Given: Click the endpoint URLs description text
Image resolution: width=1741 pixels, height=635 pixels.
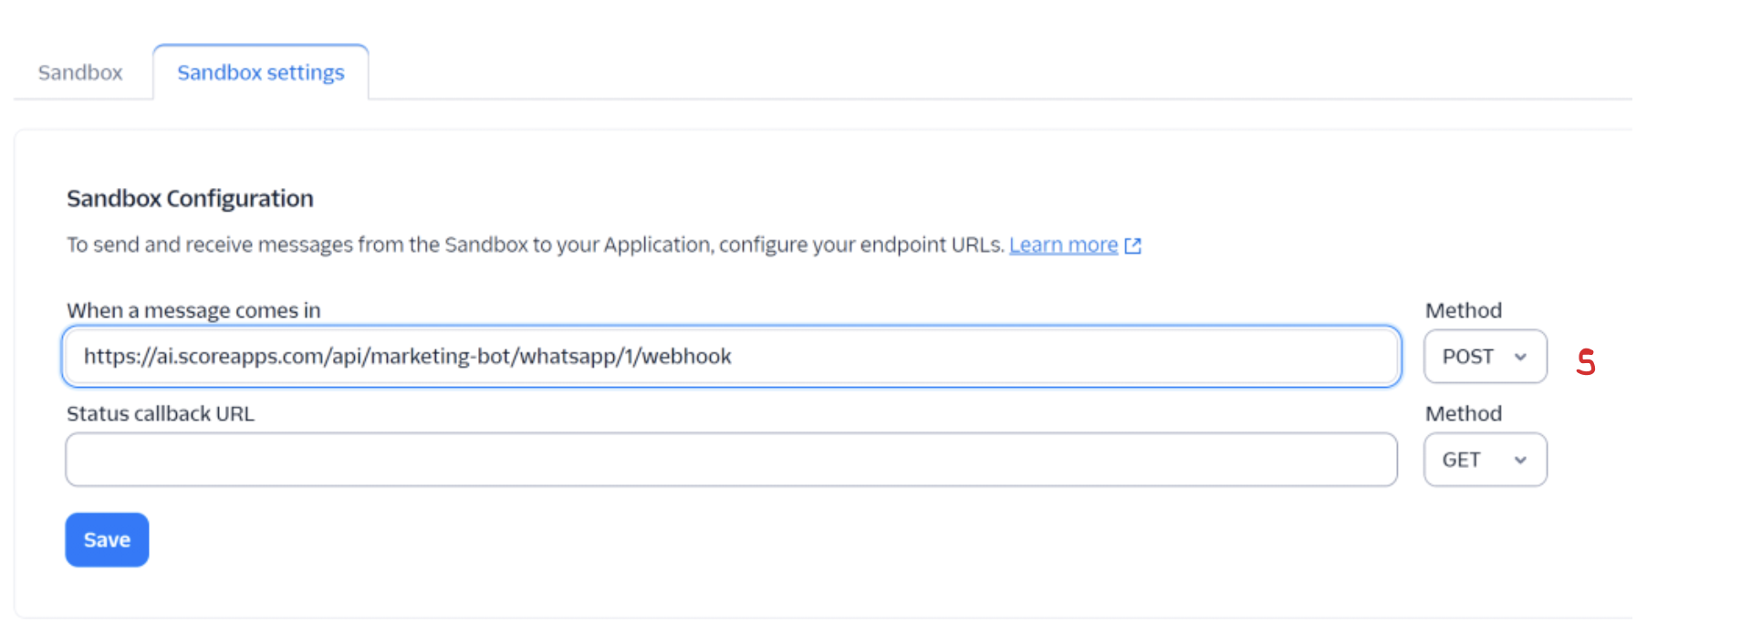Looking at the screenshot, I should (535, 245).
